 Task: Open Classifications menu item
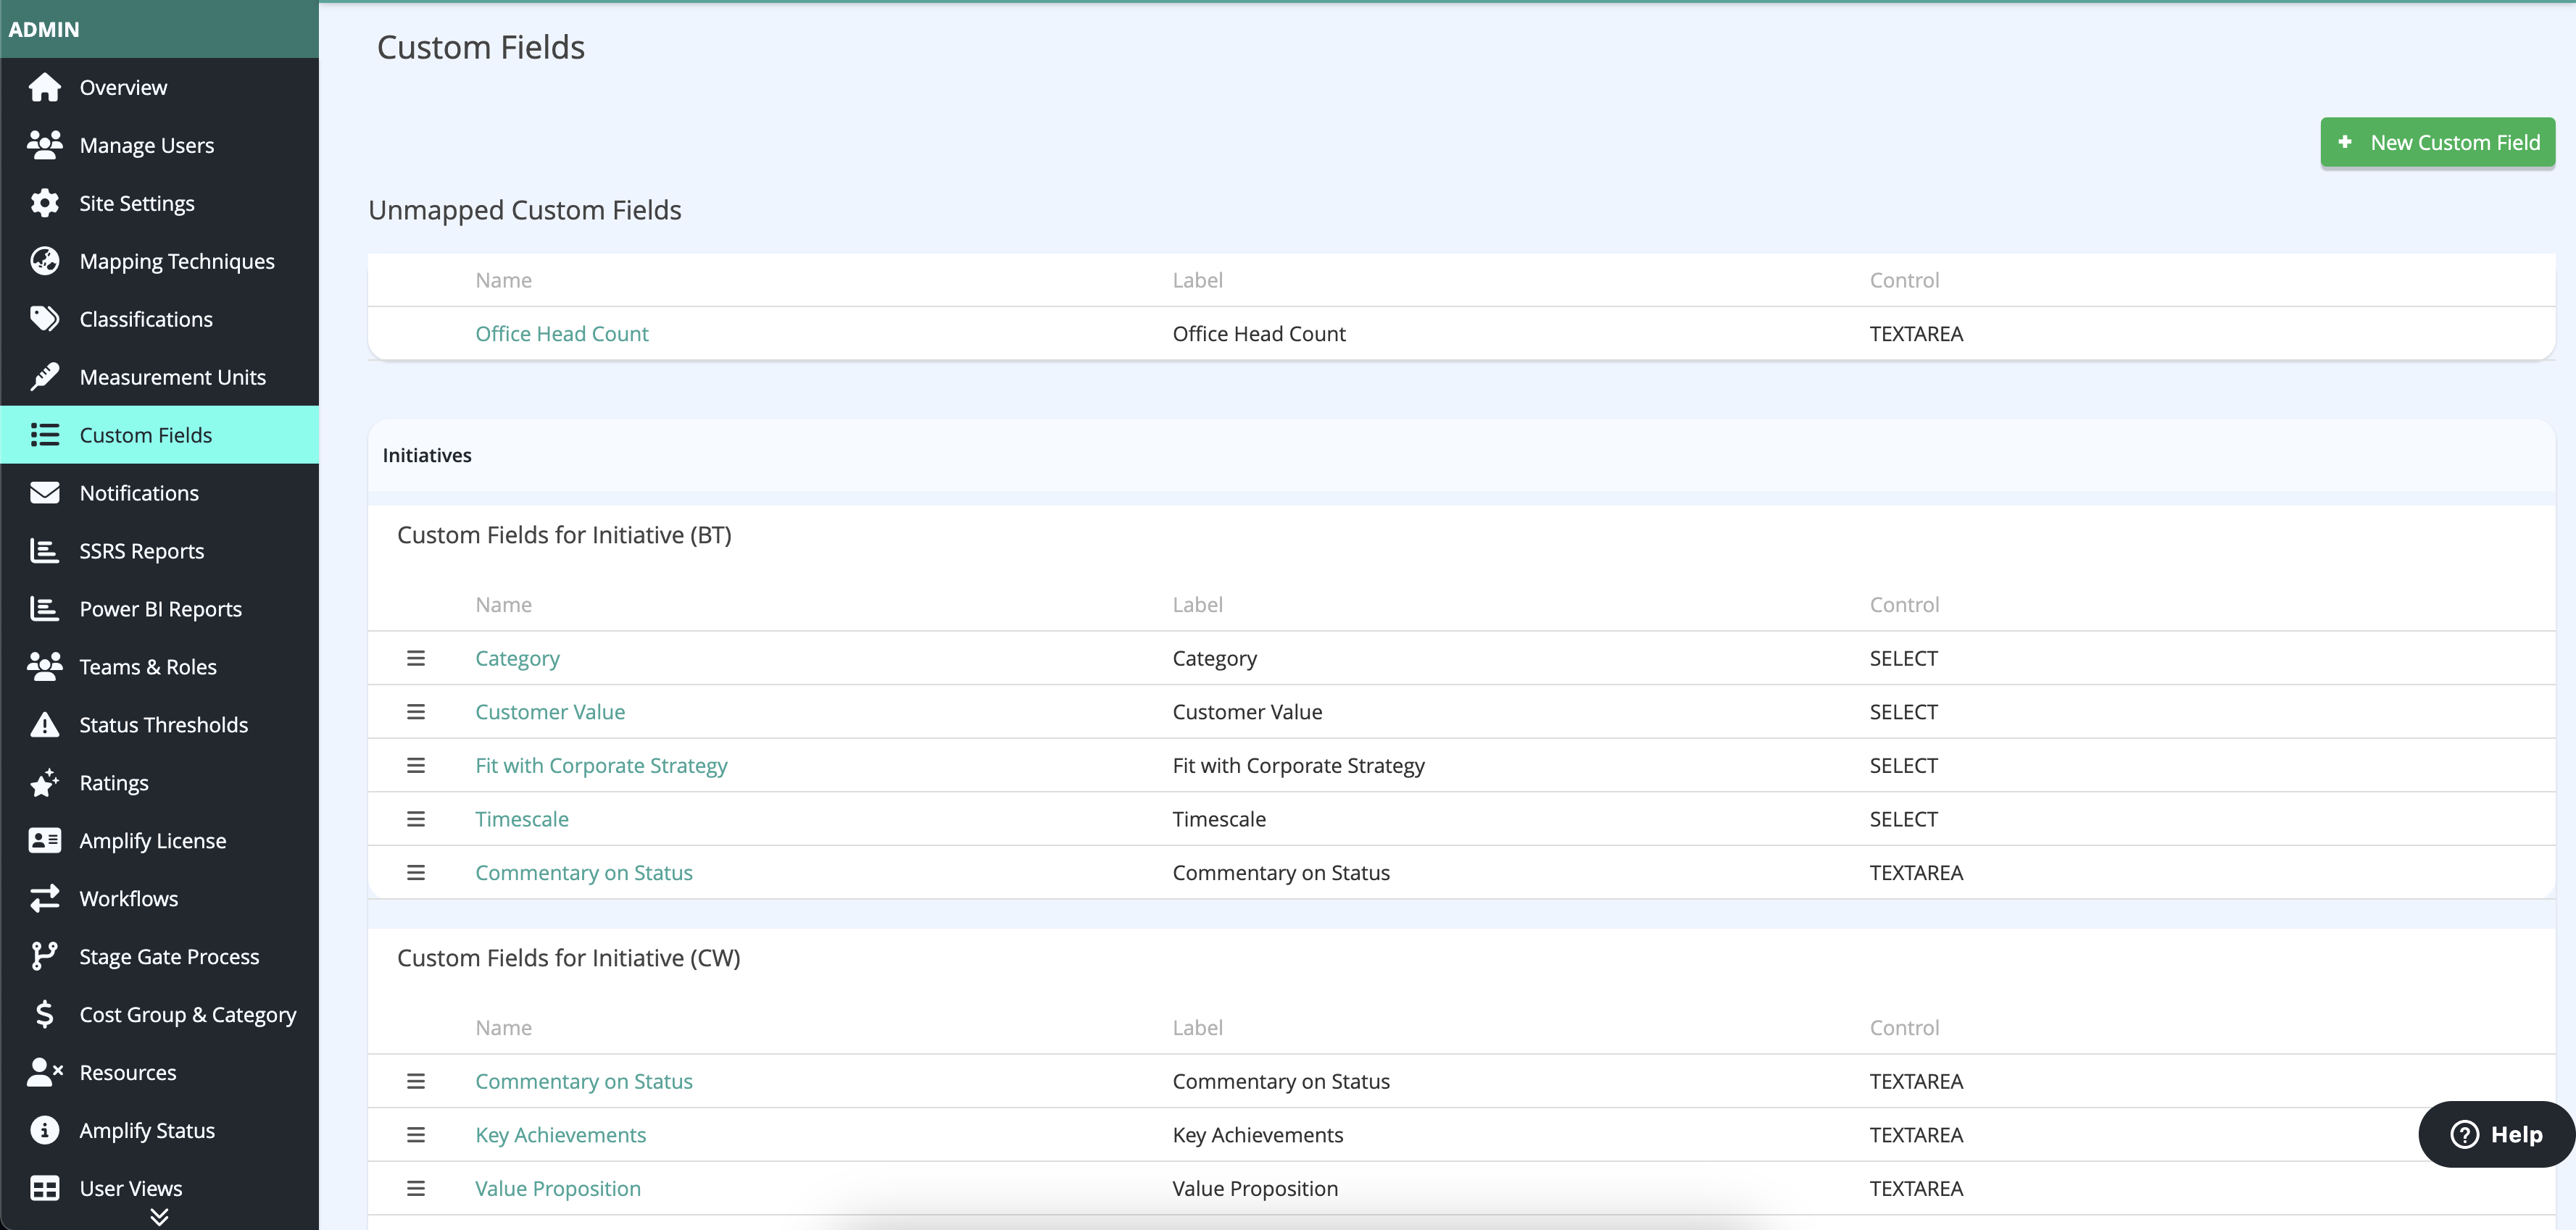[x=159, y=319]
